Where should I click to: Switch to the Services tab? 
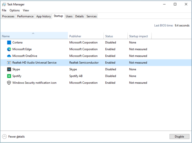point(91,16)
